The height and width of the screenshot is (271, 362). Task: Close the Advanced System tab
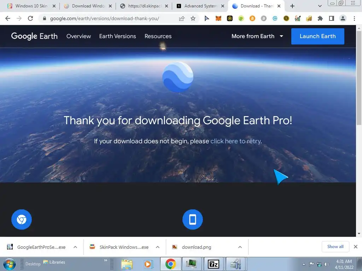point(223,6)
